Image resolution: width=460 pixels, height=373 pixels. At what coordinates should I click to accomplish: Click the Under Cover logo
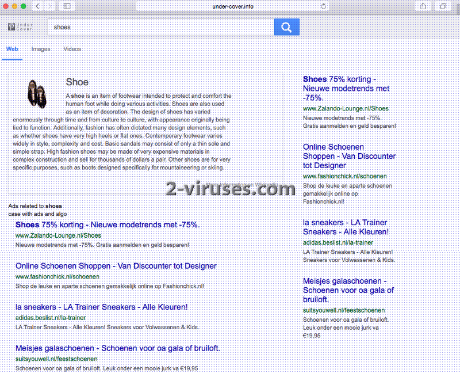[x=20, y=26]
